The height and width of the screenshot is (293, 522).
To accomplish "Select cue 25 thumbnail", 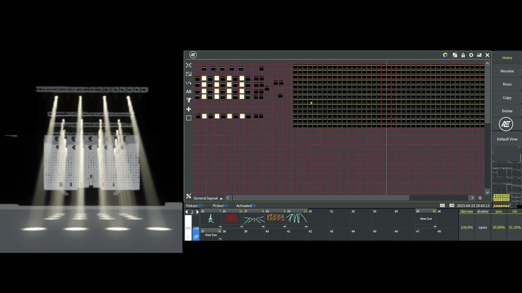I will [x=211, y=219].
